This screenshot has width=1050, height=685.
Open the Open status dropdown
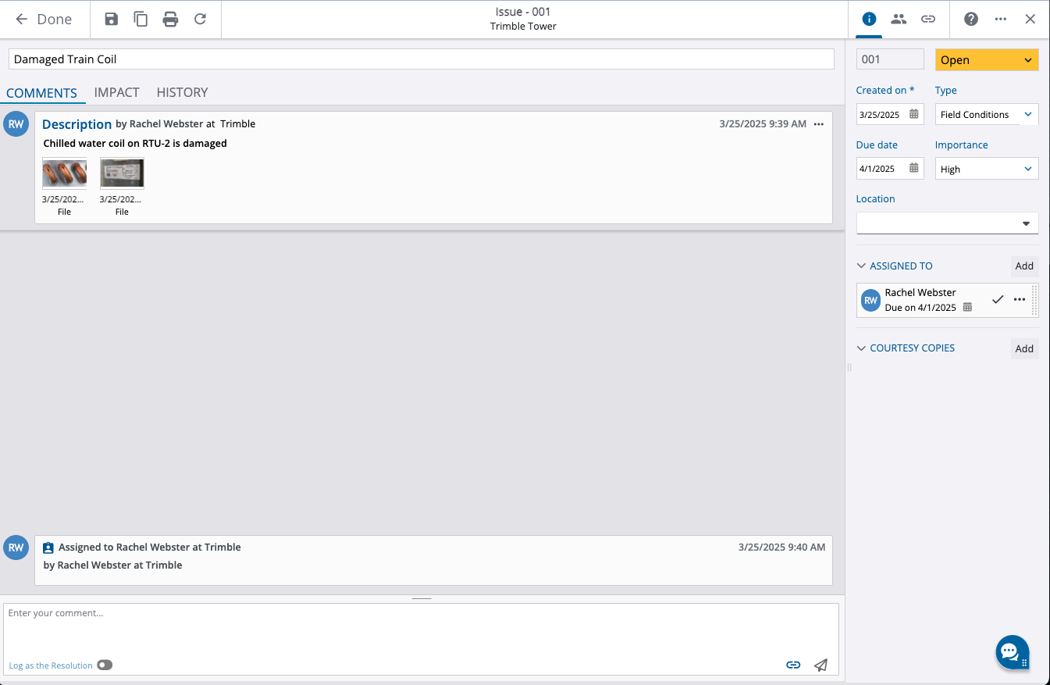[987, 60]
